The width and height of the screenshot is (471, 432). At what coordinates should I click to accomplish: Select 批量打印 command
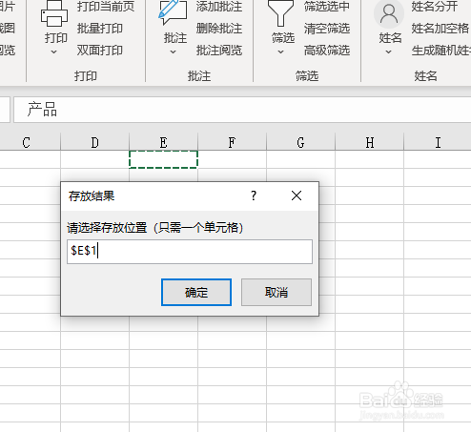coord(100,29)
